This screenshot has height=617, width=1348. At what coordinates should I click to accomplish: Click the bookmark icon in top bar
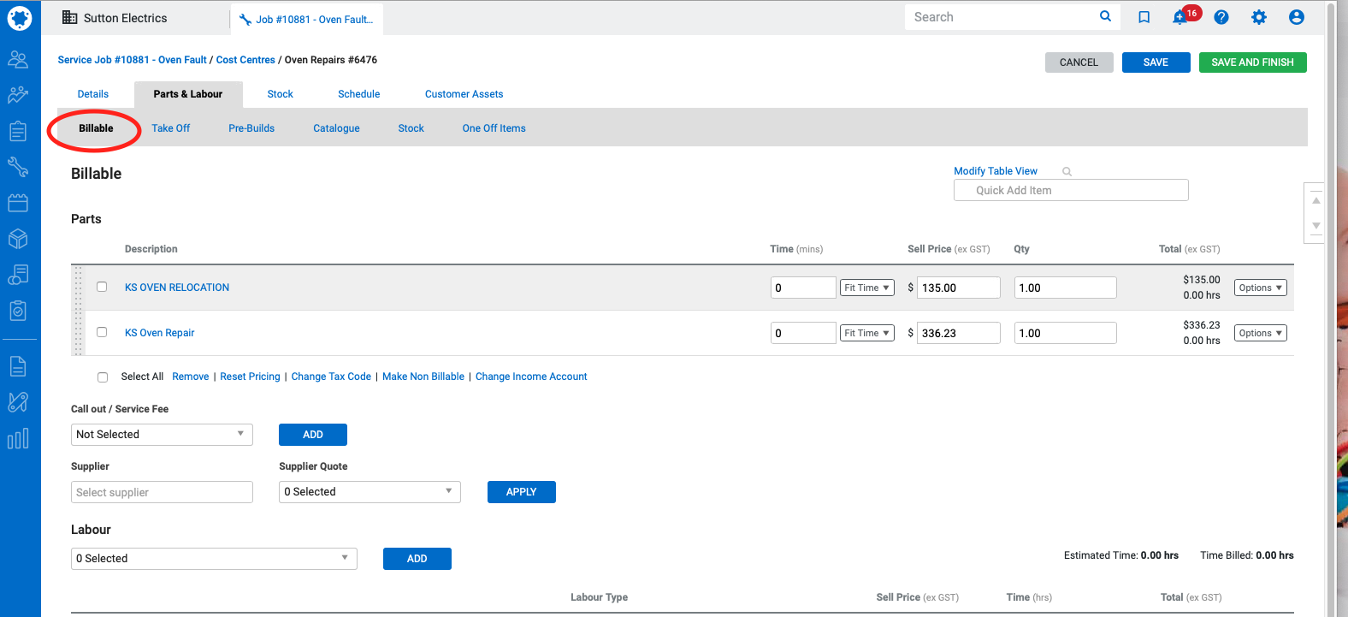[1144, 17]
